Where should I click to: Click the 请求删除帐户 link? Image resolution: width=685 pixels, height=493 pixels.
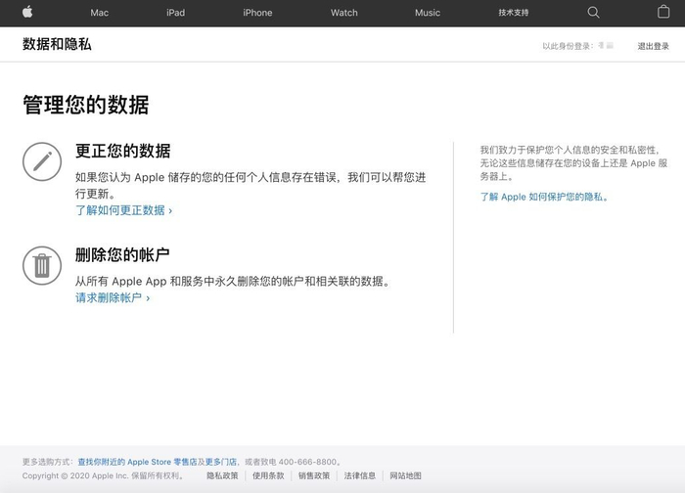tap(113, 297)
